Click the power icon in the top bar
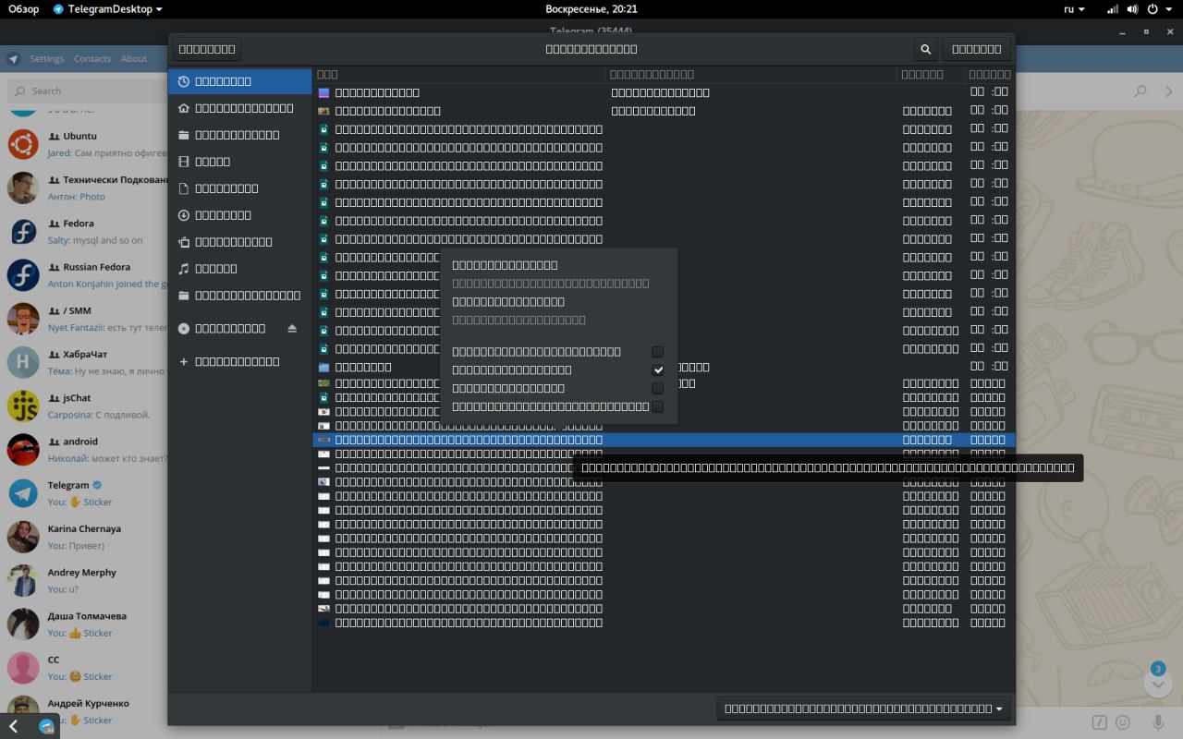The width and height of the screenshot is (1183, 739). [1153, 9]
